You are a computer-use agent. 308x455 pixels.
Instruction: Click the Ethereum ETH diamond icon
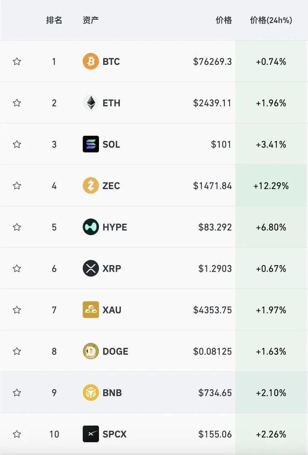point(91,103)
